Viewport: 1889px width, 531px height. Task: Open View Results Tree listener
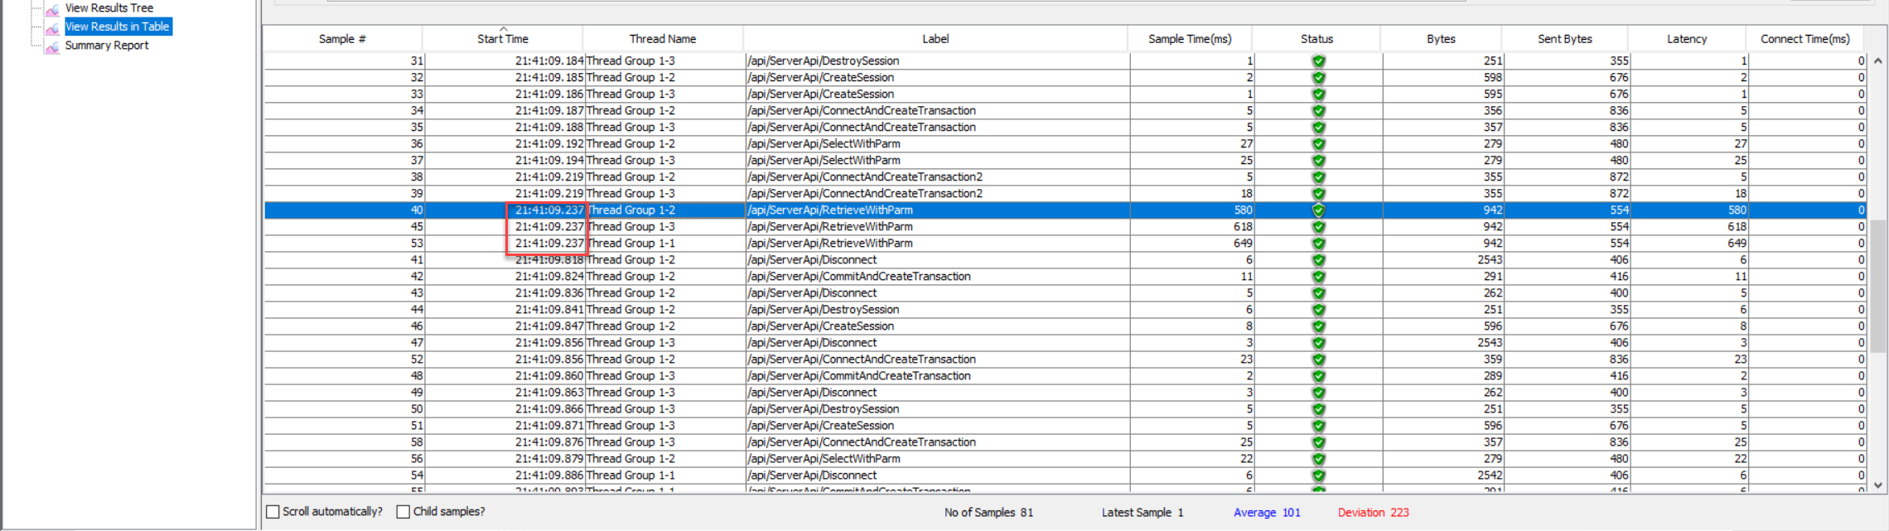click(109, 8)
